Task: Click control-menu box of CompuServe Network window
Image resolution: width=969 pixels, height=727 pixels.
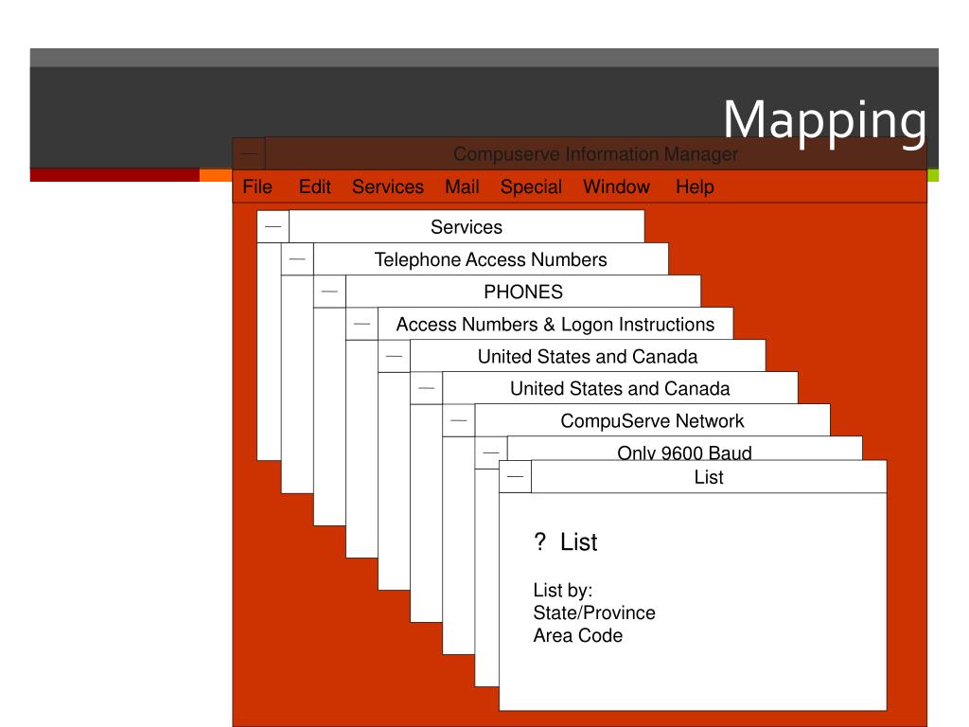Action: coord(459,420)
